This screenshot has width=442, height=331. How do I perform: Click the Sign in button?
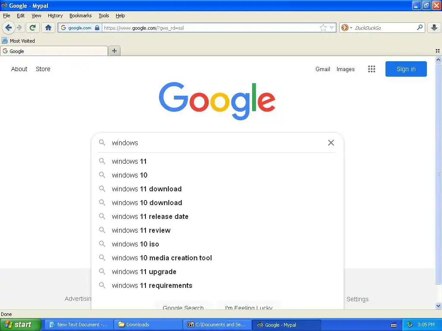click(x=406, y=69)
